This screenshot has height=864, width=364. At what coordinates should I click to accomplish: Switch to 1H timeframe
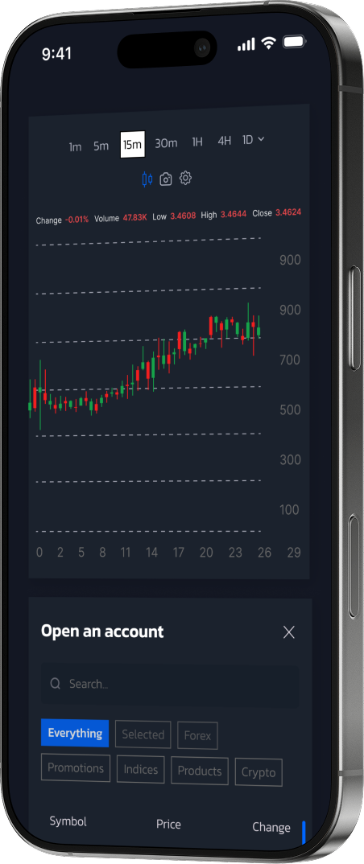(x=197, y=142)
